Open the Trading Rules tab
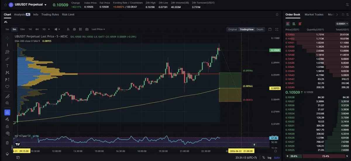351x161 pixels. coord(50,14)
